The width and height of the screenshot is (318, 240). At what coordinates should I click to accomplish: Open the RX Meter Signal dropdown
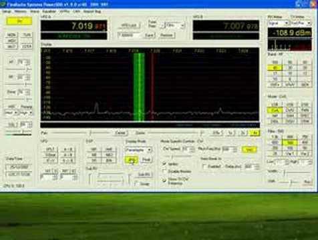click(278, 23)
